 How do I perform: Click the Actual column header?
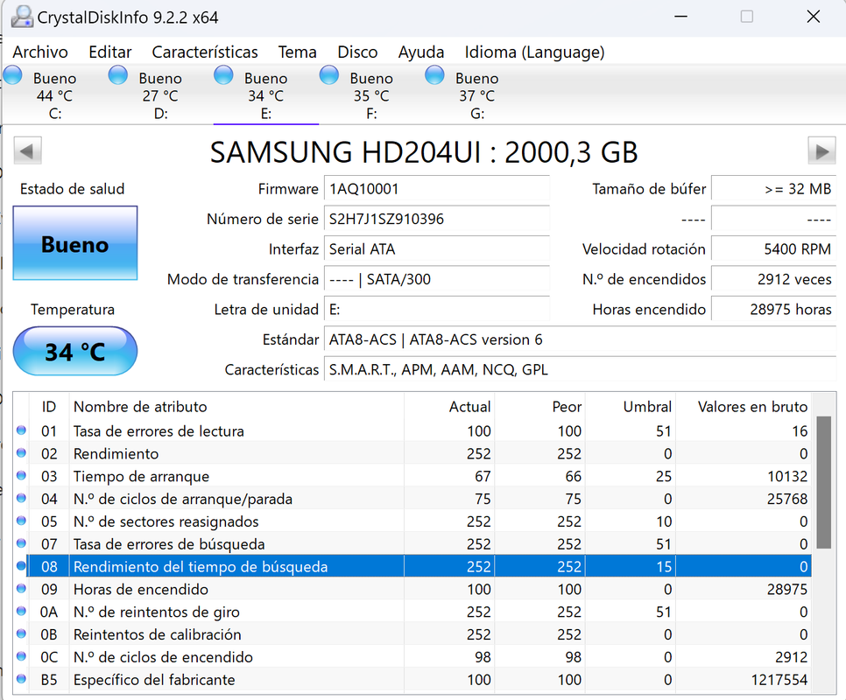tap(449, 407)
